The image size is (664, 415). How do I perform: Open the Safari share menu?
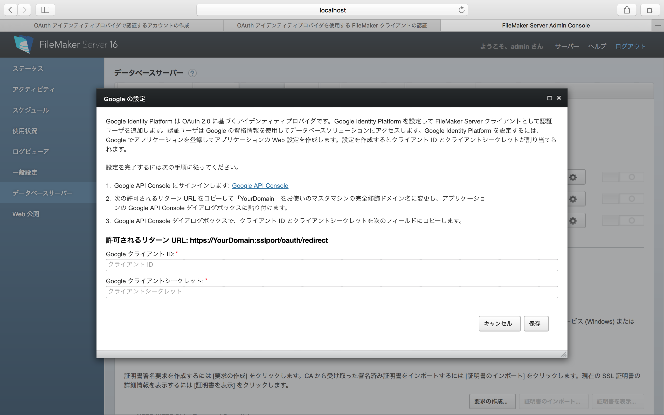coord(627,10)
